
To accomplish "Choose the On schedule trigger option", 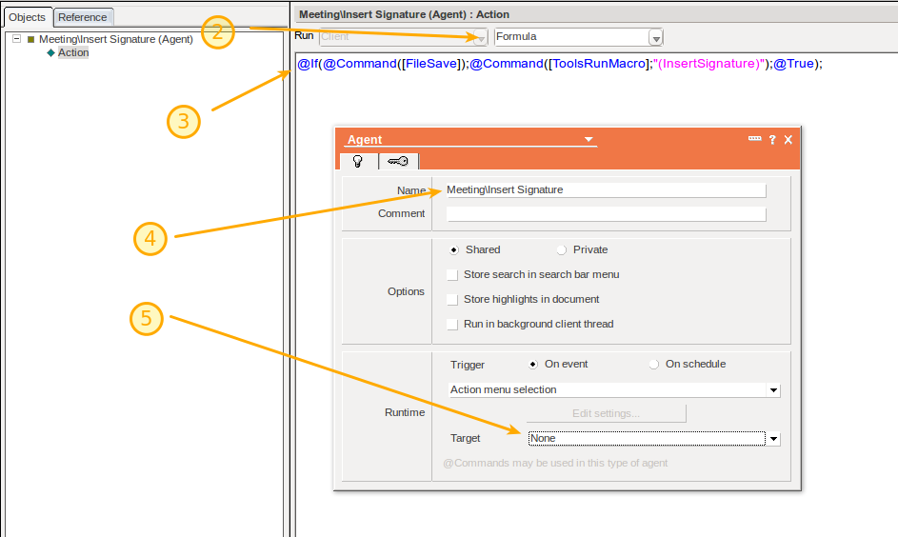I will pyautogui.click(x=654, y=364).
